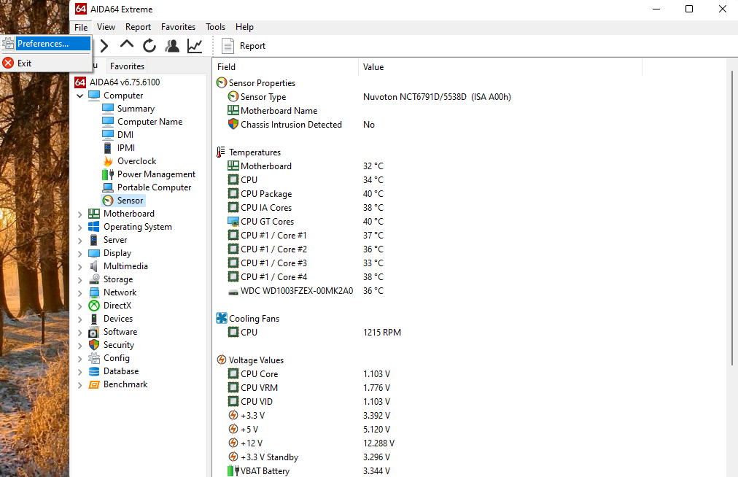Viewport: 738px width, 477px height.
Task: Select the CPU GT Cores row
Action: coord(427,221)
